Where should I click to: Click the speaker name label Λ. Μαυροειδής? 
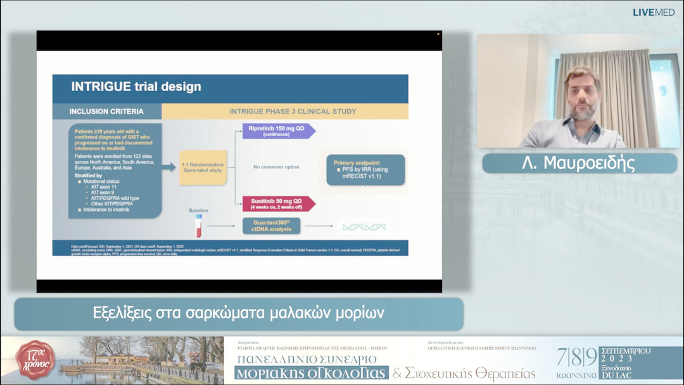[x=579, y=163]
